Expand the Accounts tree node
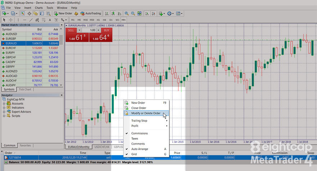Viewport: 317px width, 171px height. (4, 103)
